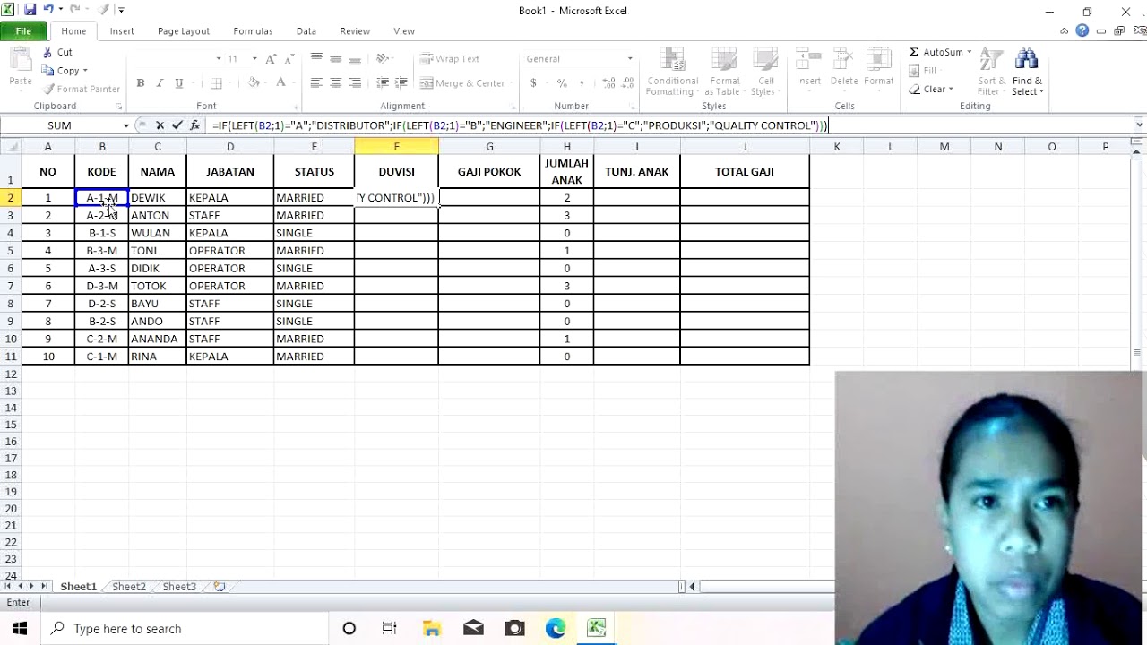Click the Cut scissors command
Viewport: 1147px width, 645px height.
tap(56, 53)
